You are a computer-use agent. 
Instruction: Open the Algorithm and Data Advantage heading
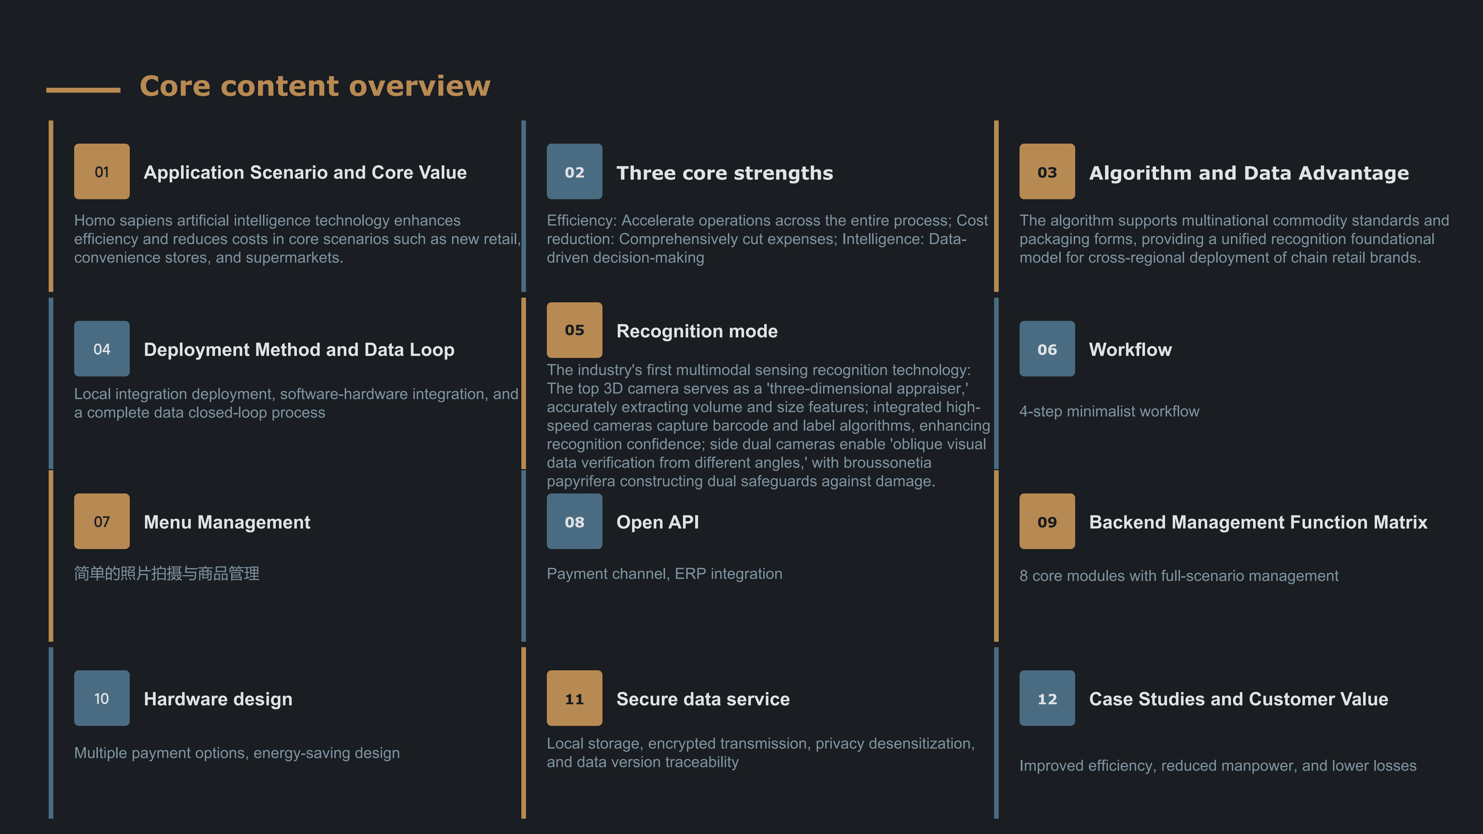pyautogui.click(x=1249, y=173)
